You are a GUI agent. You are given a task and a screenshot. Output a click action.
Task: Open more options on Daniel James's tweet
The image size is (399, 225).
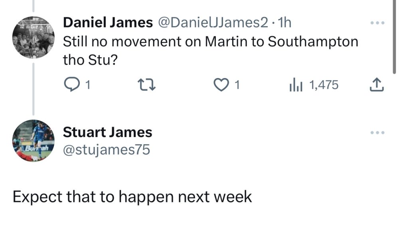[x=377, y=23]
